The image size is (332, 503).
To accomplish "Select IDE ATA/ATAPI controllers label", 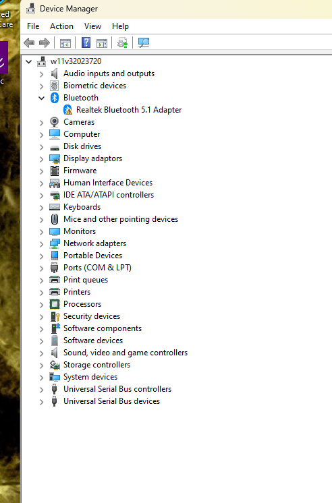I will 109,195.
